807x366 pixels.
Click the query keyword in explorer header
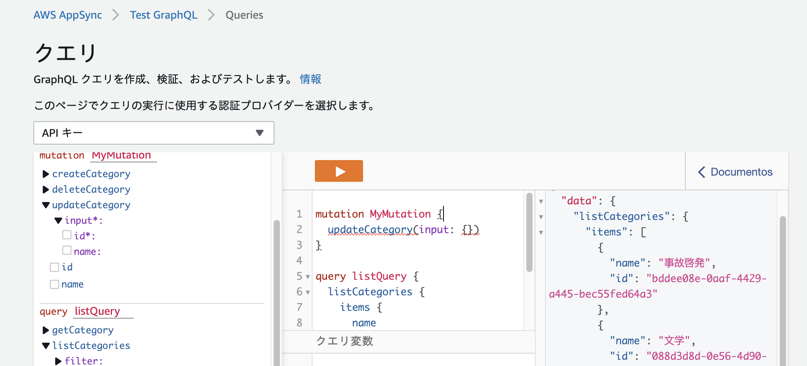[x=54, y=312]
